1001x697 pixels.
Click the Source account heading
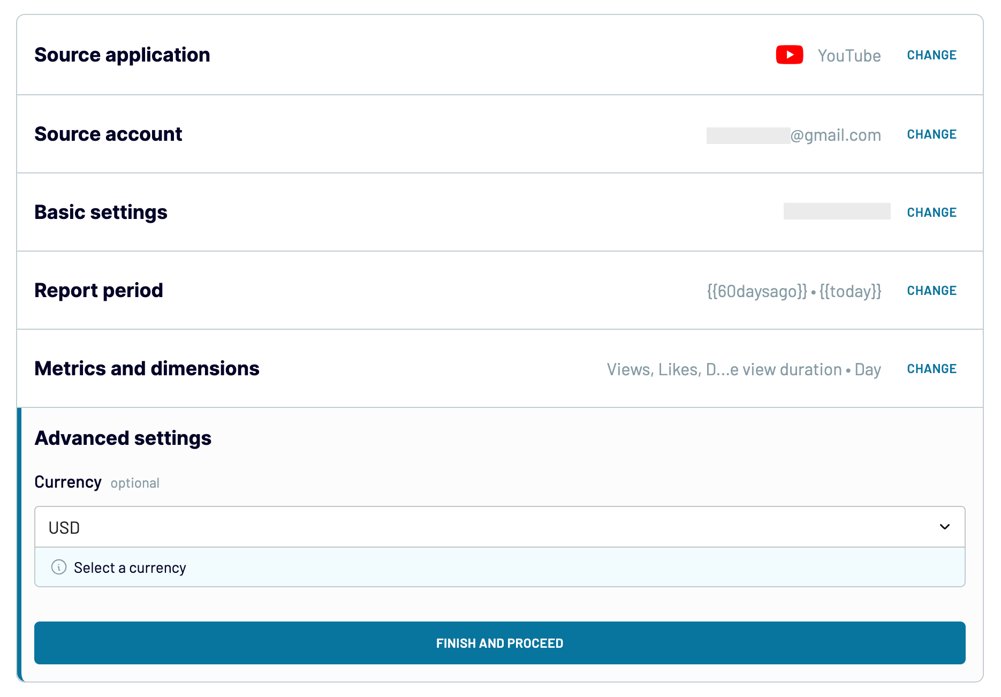click(108, 134)
